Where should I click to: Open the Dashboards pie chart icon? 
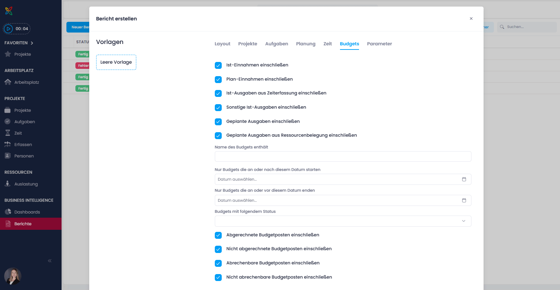coord(8,212)
